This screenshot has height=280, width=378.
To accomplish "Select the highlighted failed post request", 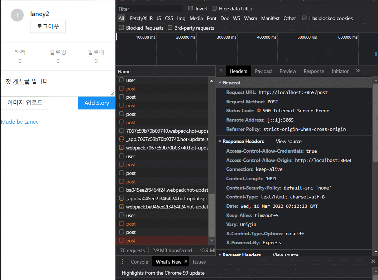I will tap(162, 241).
